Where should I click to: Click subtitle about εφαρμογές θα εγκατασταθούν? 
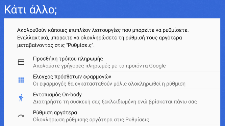click(109, 84)
